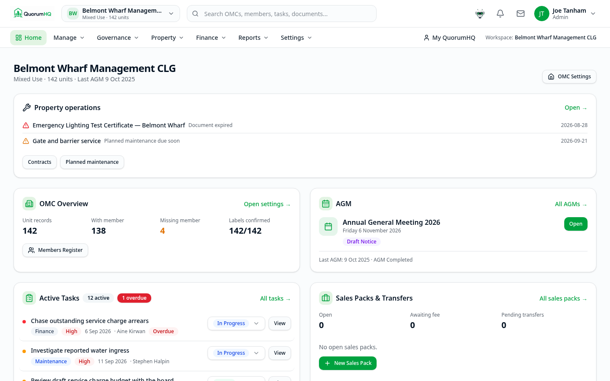Open the notifications bell

pos(500,14)
